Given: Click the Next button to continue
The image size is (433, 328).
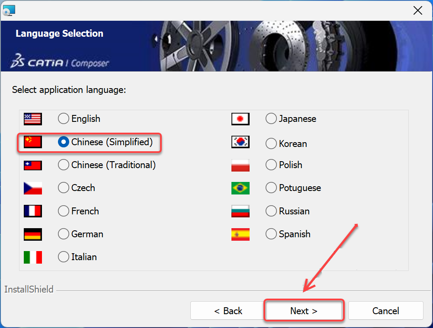Looking at the screenshot, I should click(x=304, y=311).
